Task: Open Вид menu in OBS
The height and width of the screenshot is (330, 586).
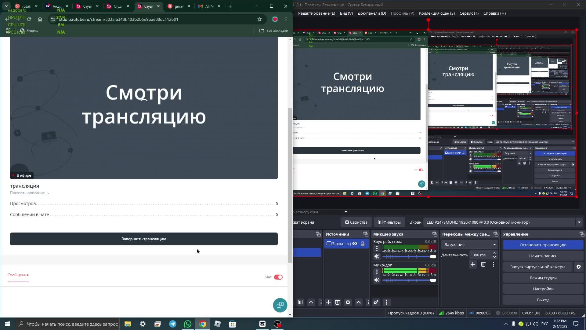Action: pyautogui.click(x=346, y=13)
